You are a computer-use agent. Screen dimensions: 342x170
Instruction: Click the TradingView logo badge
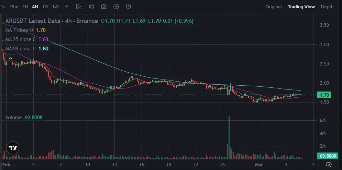[x=13, y=148]
